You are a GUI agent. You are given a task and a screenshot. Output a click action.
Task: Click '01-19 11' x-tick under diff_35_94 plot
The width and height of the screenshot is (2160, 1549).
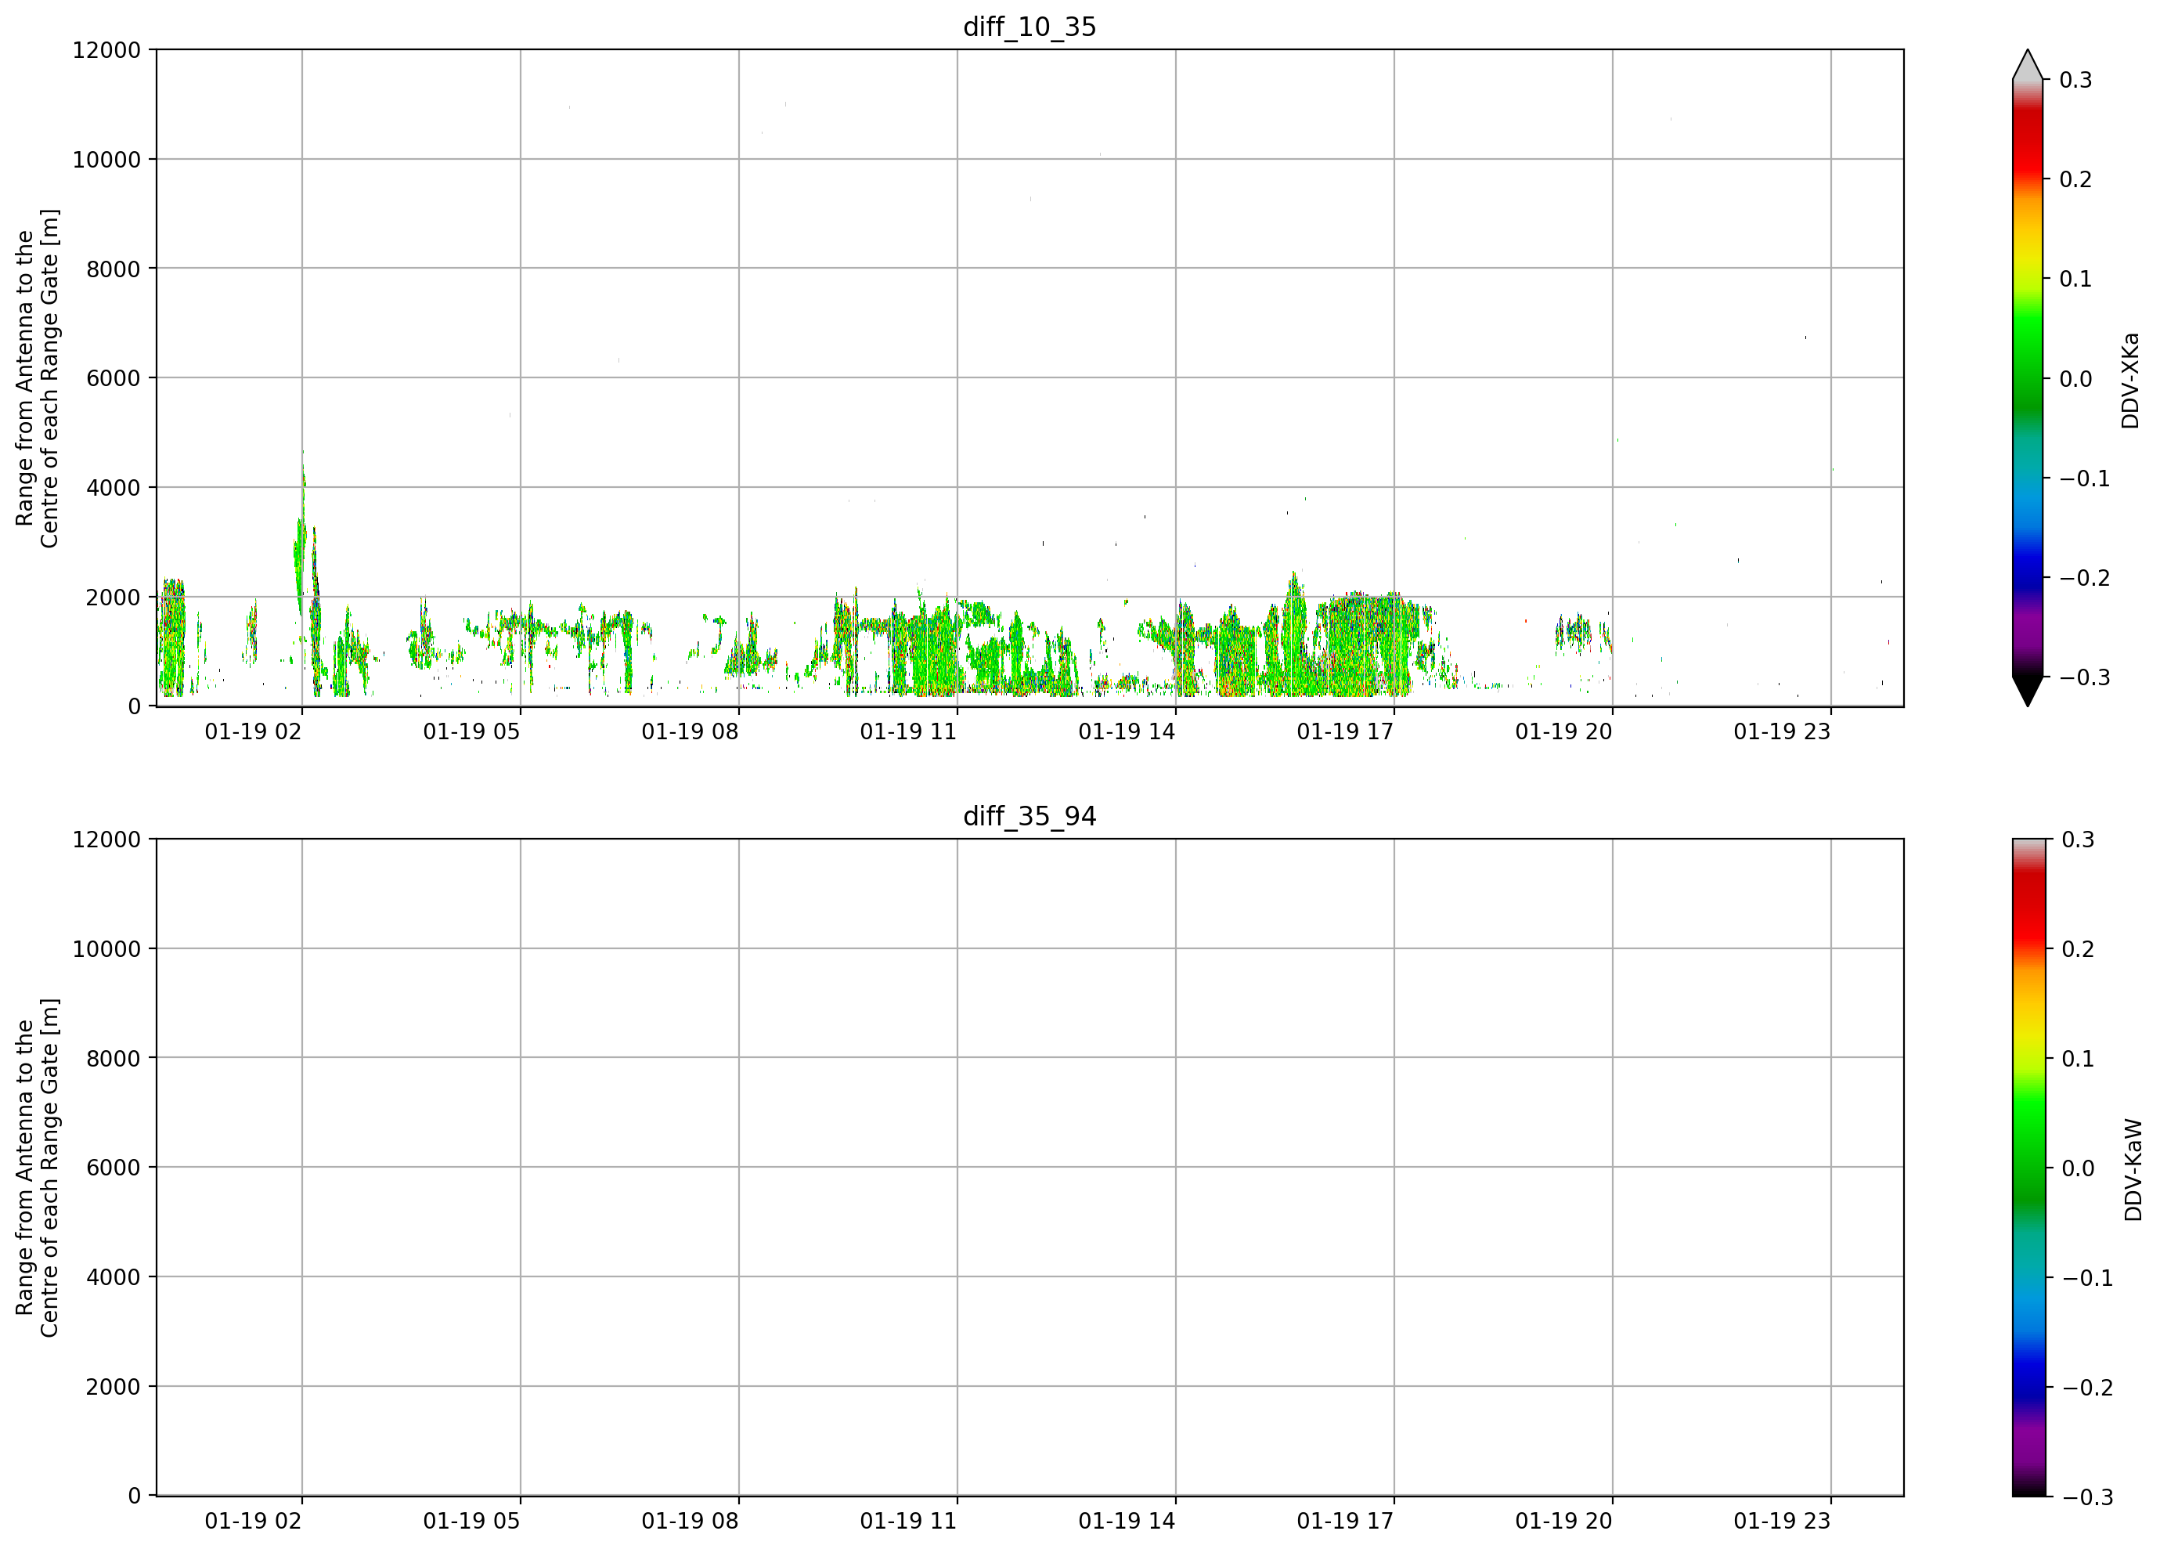[909, 1522]
